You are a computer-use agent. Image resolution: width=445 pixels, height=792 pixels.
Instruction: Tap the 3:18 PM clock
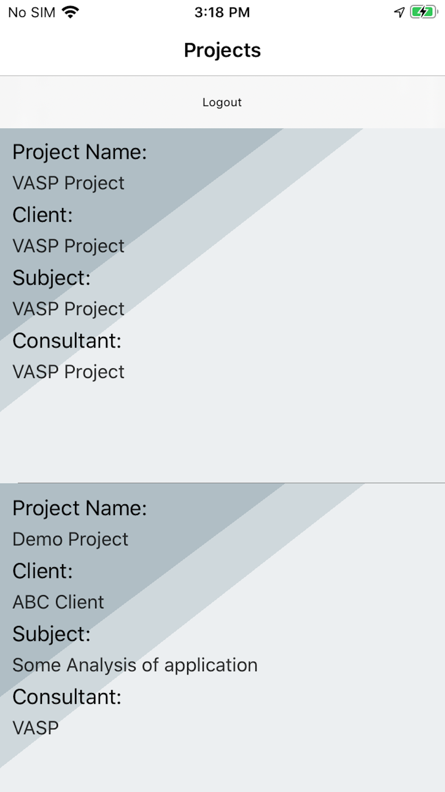coord(222,12)
